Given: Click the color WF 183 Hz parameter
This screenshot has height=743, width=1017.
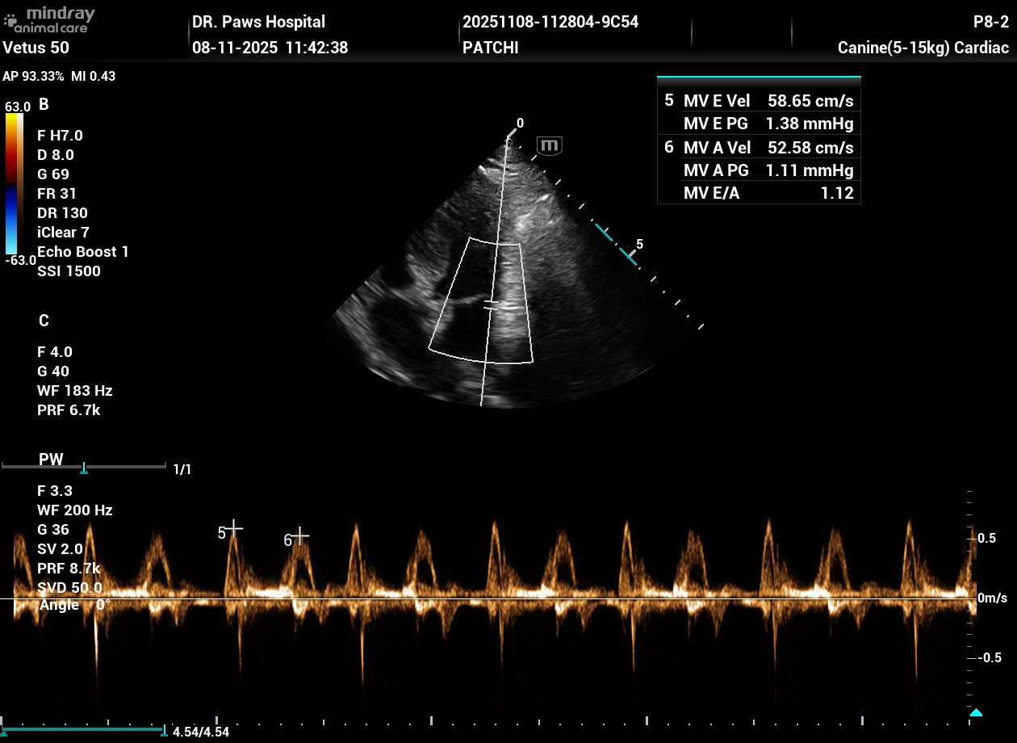Looking at the screenshot, I should click(74, 391).
